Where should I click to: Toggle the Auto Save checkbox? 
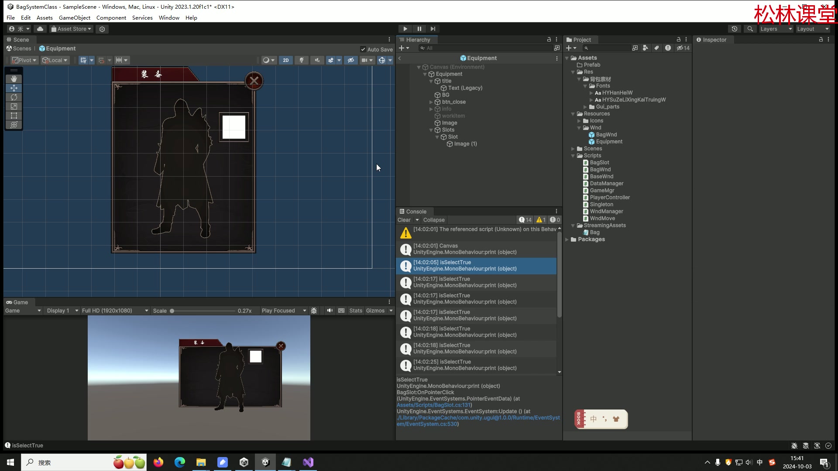(x=363, y=49)
